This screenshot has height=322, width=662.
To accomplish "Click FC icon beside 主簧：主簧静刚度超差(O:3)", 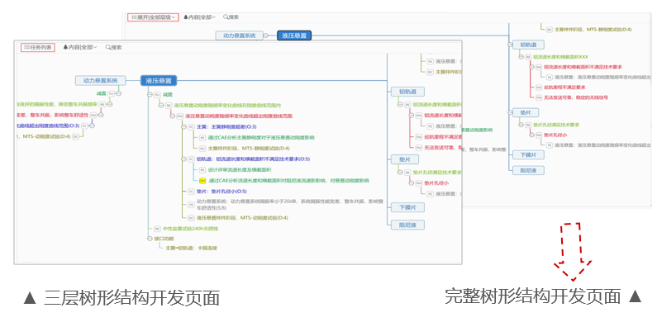I will tap(191, 126).
